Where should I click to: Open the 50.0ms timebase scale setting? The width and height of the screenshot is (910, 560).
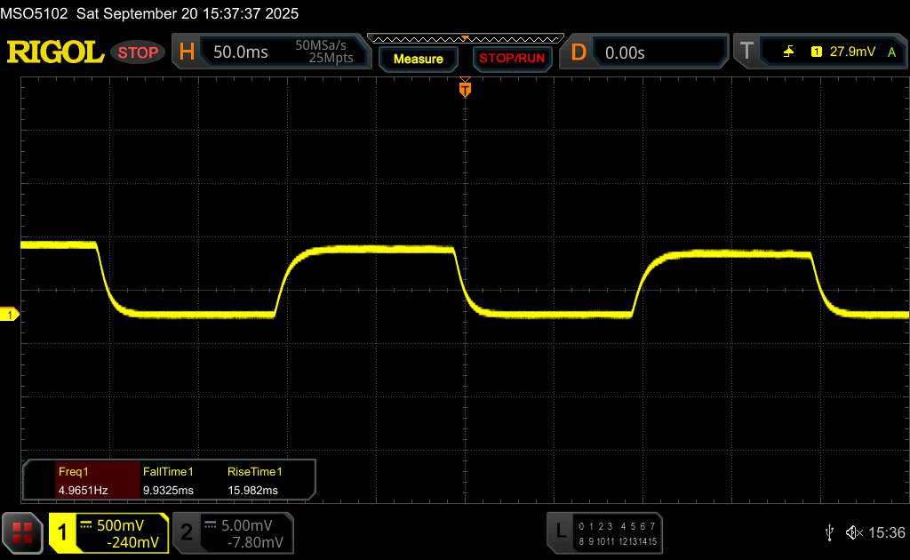click(x=241, y=52)
